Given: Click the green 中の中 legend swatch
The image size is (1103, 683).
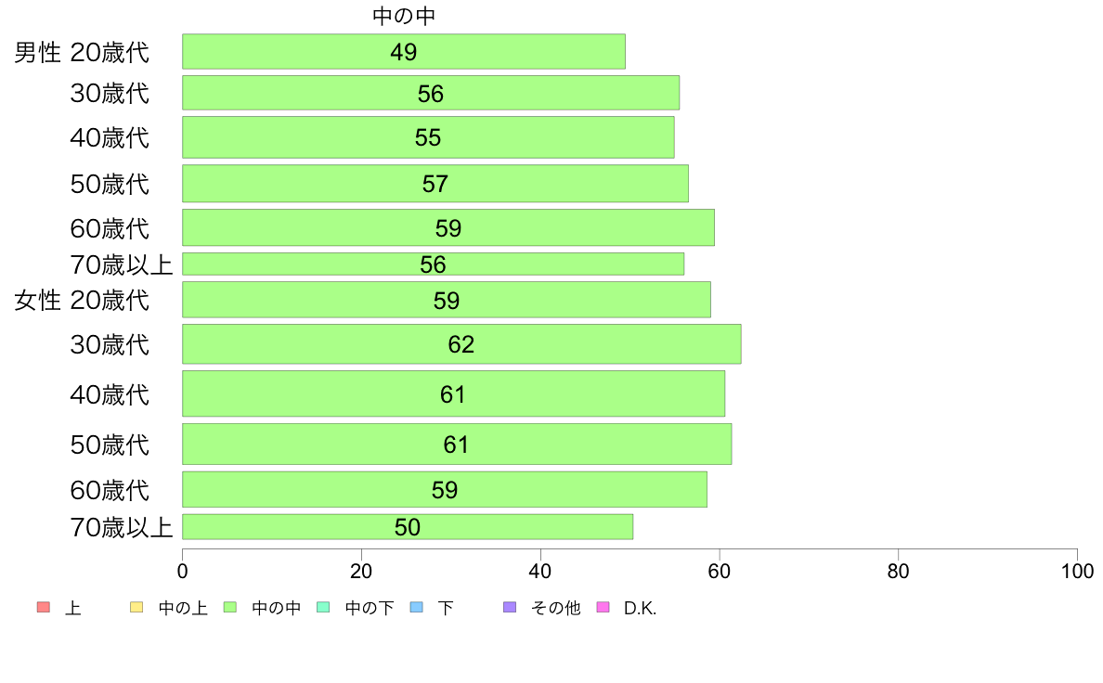Looking at the screenshot, I should tap(230, 607).
